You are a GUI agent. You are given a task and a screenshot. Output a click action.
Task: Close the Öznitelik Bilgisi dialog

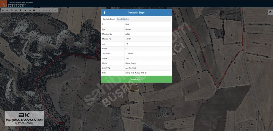[169, 13]
